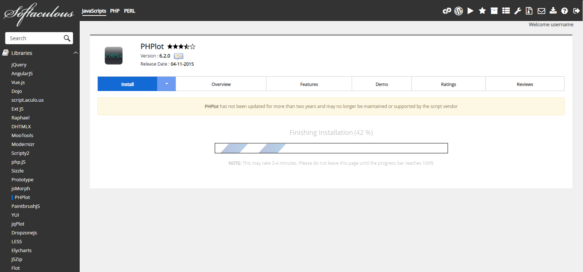The width and height of the screenshot is (583, 272).
Task: Click the logout arrow icon
Action: click(576, 11)
